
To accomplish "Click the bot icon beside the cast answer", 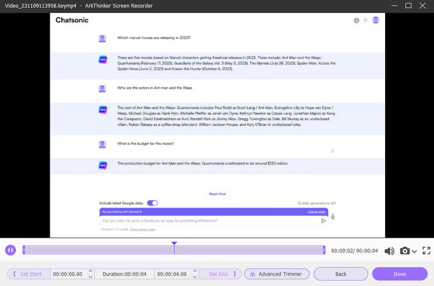I will [x=103, y=110].
